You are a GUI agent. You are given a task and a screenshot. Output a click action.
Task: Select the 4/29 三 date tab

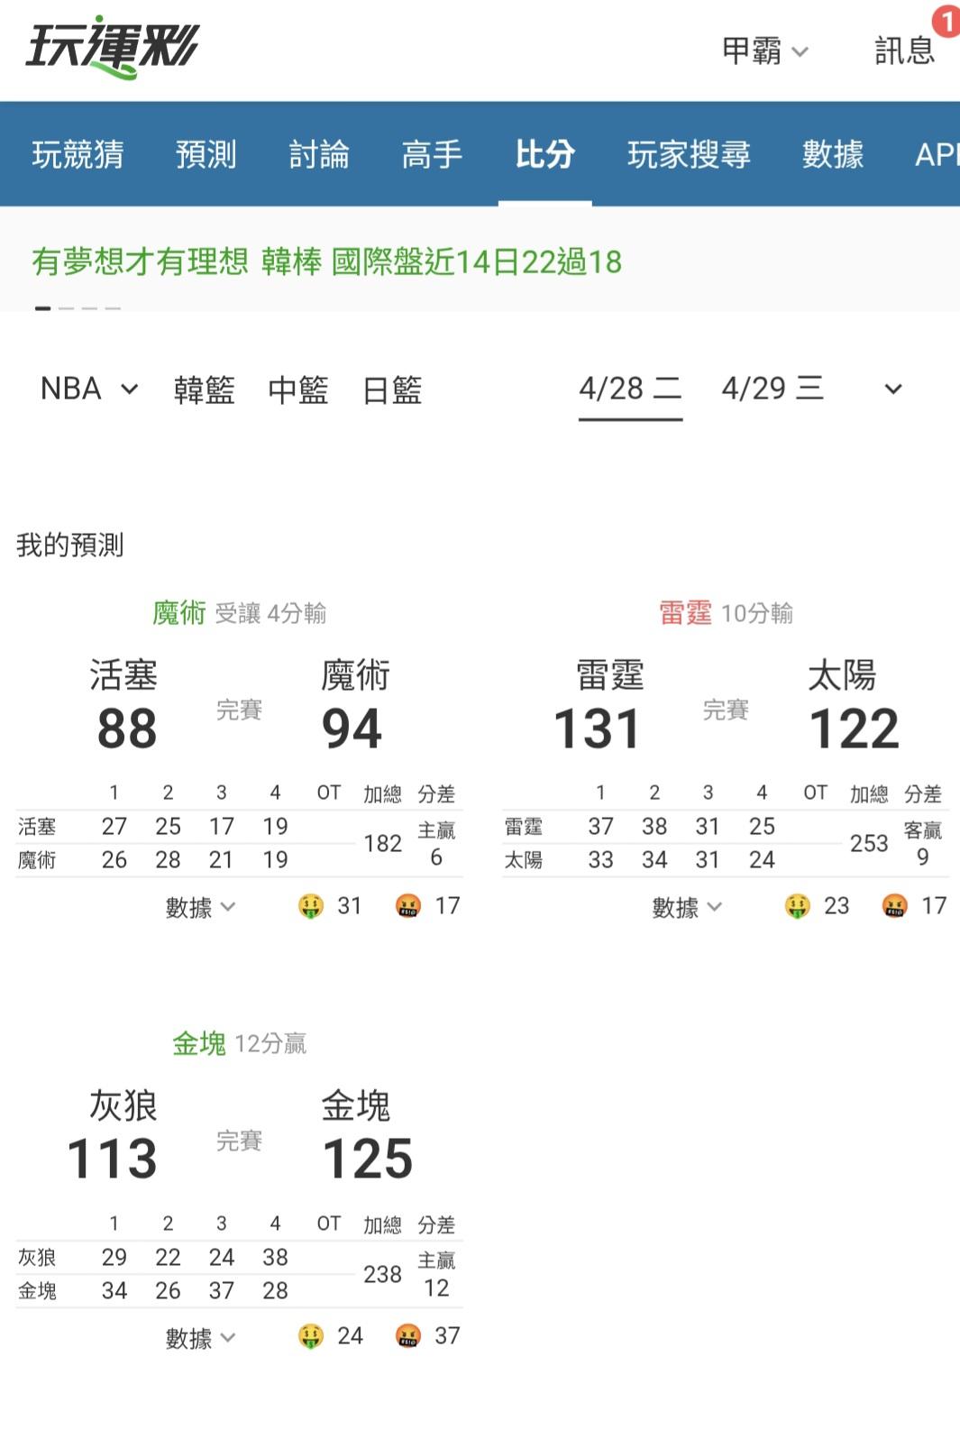[x=773, y=389]
